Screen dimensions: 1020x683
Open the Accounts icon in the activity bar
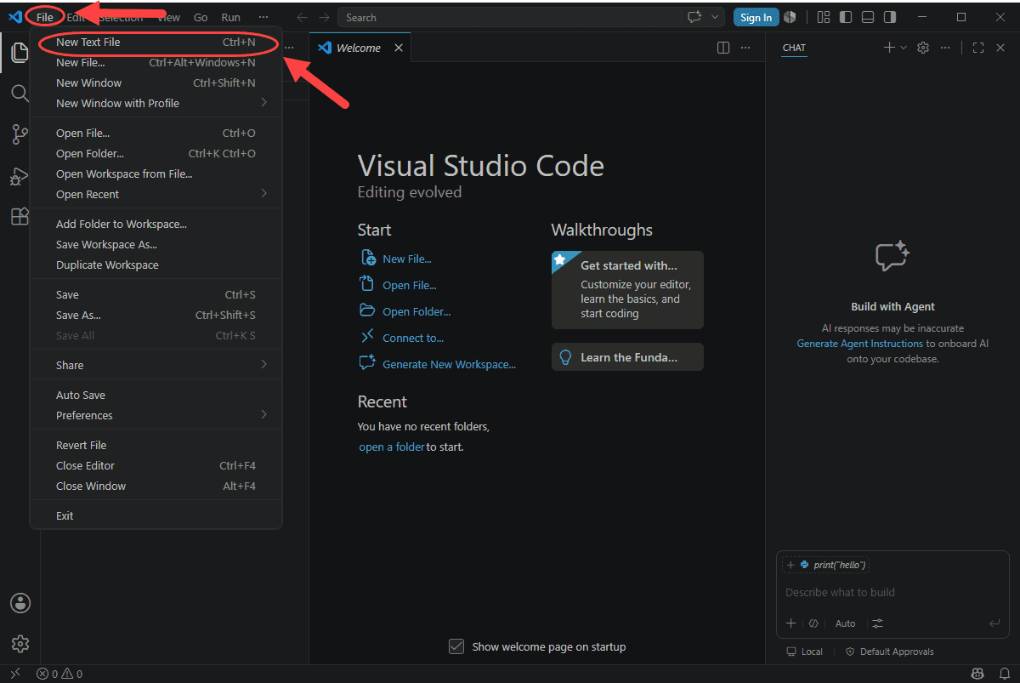[20, 602]
